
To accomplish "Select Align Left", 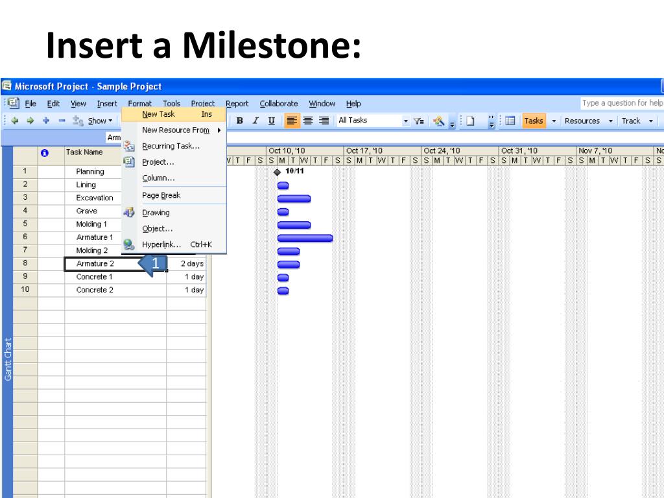I will point(291,121).
